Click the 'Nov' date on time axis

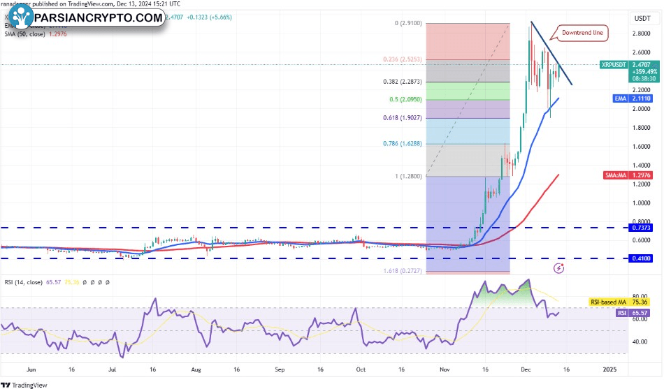(445, 369)
